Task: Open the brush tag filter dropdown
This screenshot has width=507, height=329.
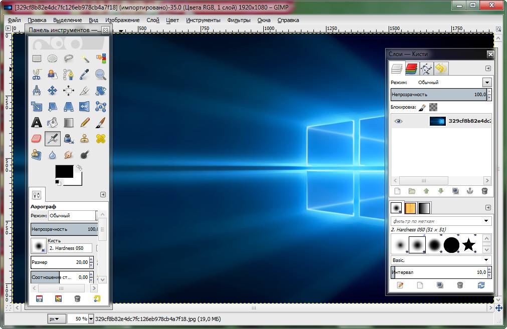Action: (486, 221)
